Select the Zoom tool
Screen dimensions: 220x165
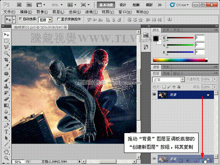[6, 158]
